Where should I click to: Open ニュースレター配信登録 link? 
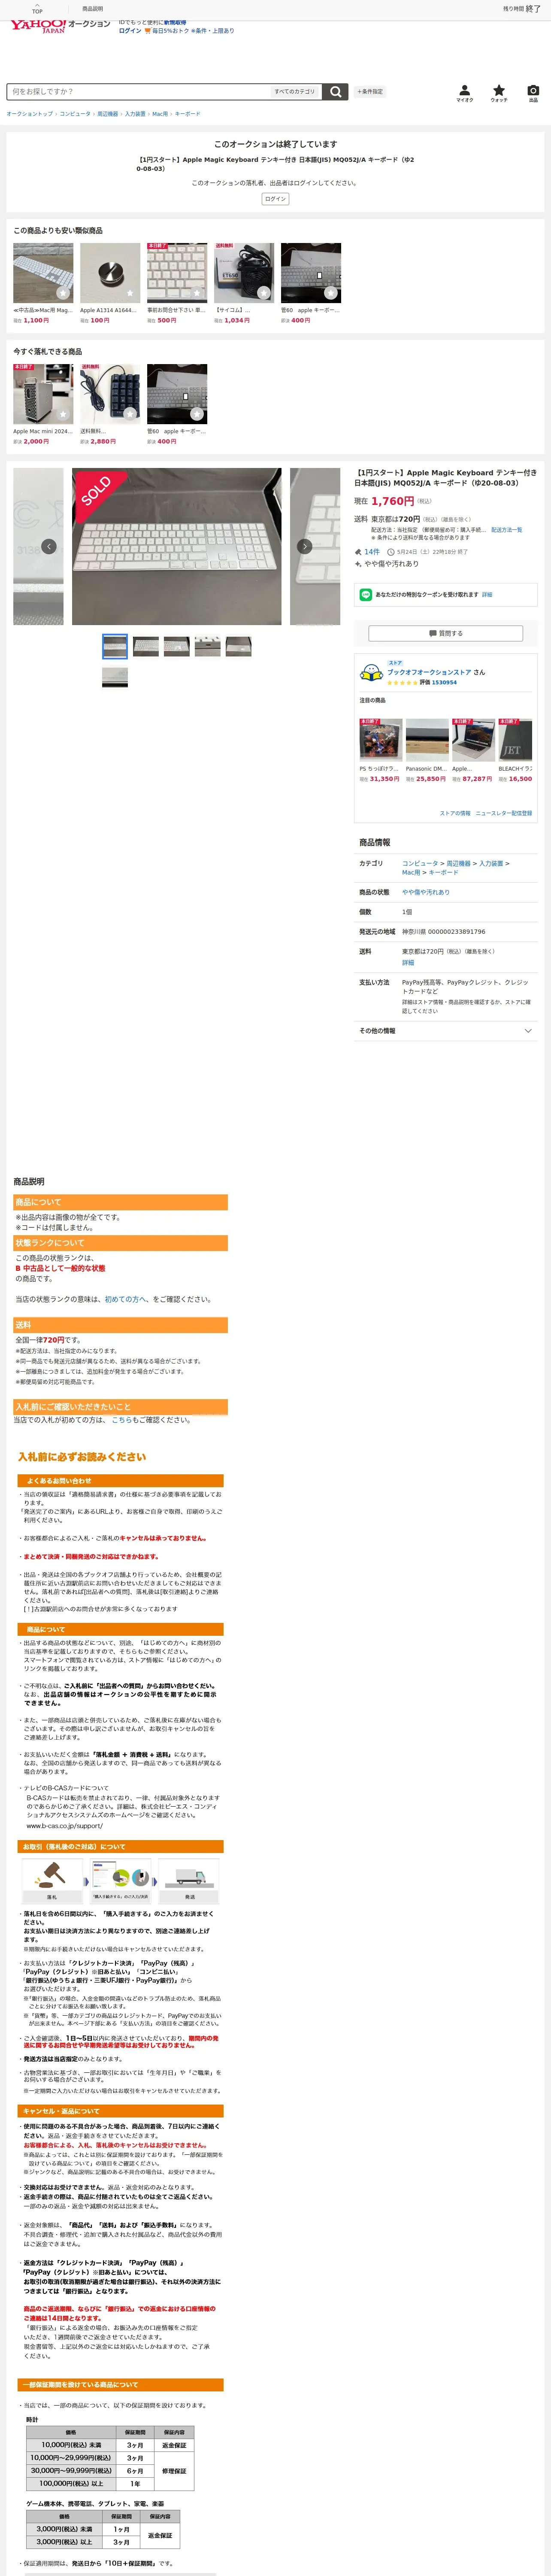504,813
